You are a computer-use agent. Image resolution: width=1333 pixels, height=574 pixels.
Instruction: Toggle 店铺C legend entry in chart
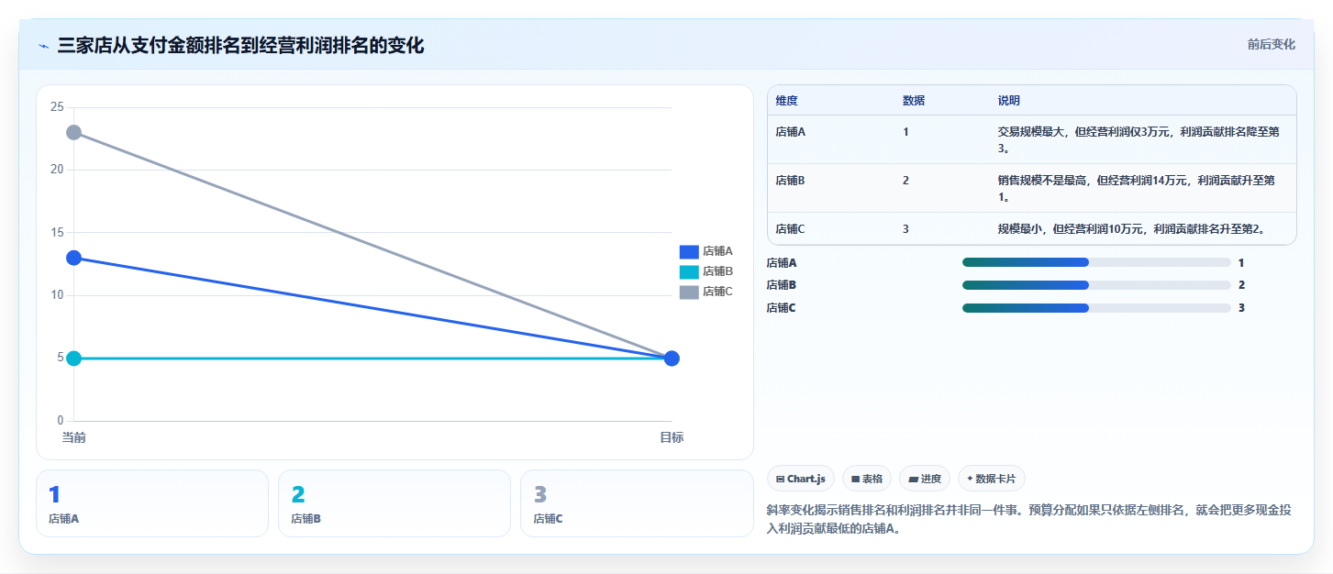705,292
